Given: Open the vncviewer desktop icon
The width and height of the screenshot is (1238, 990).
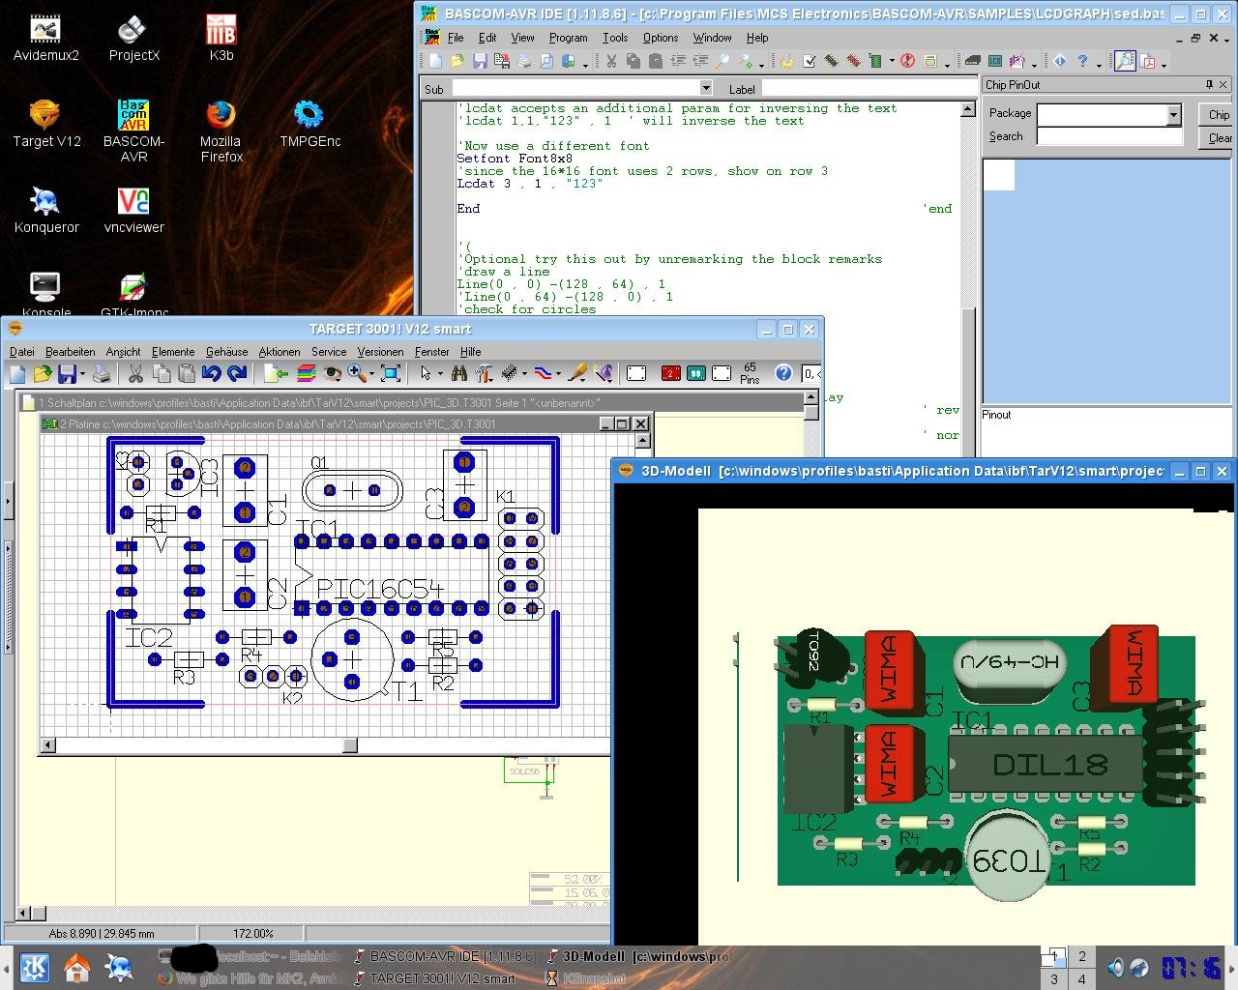Looking at the screenshot, I should click(x=133, y=210).
